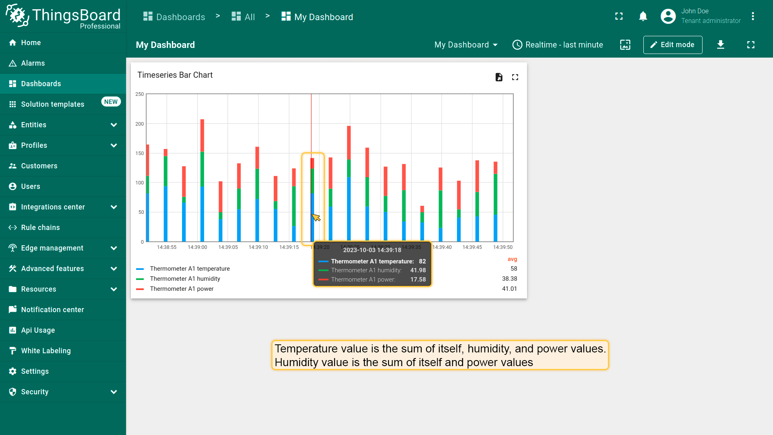The height and width of the screenshot is (435, 773).
Task: Open the Alarms sidebar page
Action: coord(33,63)
